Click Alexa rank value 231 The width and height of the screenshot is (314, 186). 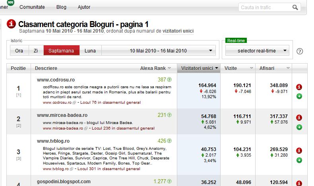tap(162, 115)
